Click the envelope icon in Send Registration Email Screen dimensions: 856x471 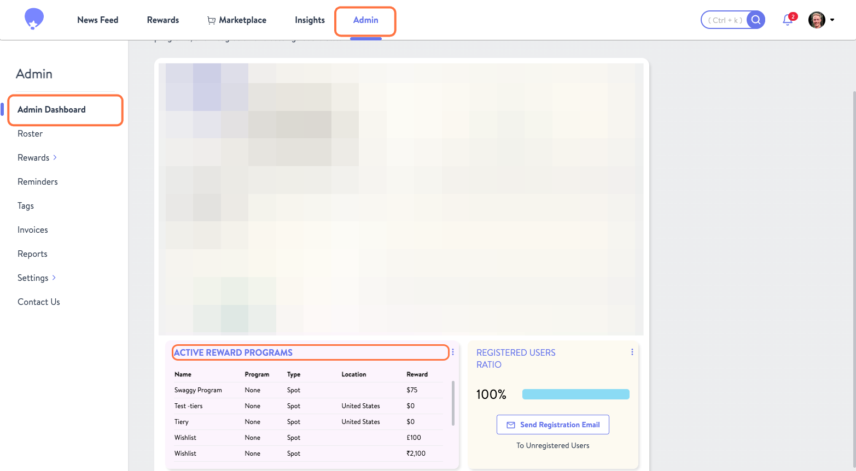click(511, 425)
